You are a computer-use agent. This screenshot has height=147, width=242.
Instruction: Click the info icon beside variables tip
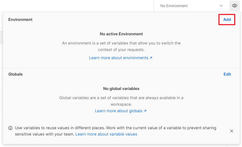(11, 128)
